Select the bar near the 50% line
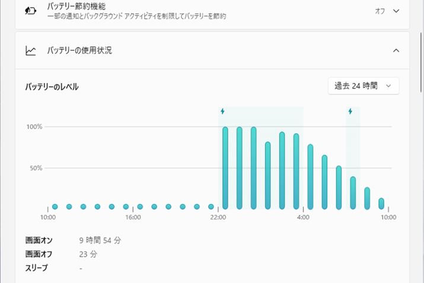The image size is (424, 283). [x=339, y=187]
